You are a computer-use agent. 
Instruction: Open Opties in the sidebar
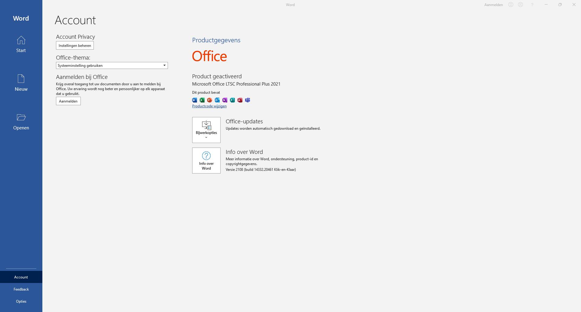(21, 301)
